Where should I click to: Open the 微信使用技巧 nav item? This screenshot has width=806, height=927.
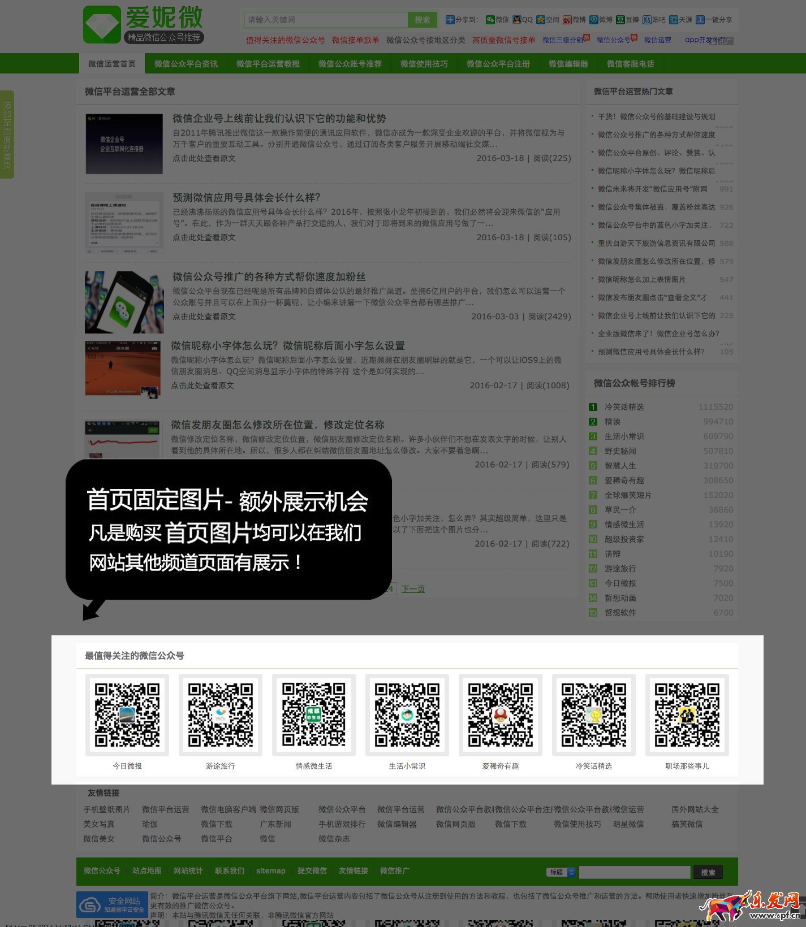coord(424,64)
